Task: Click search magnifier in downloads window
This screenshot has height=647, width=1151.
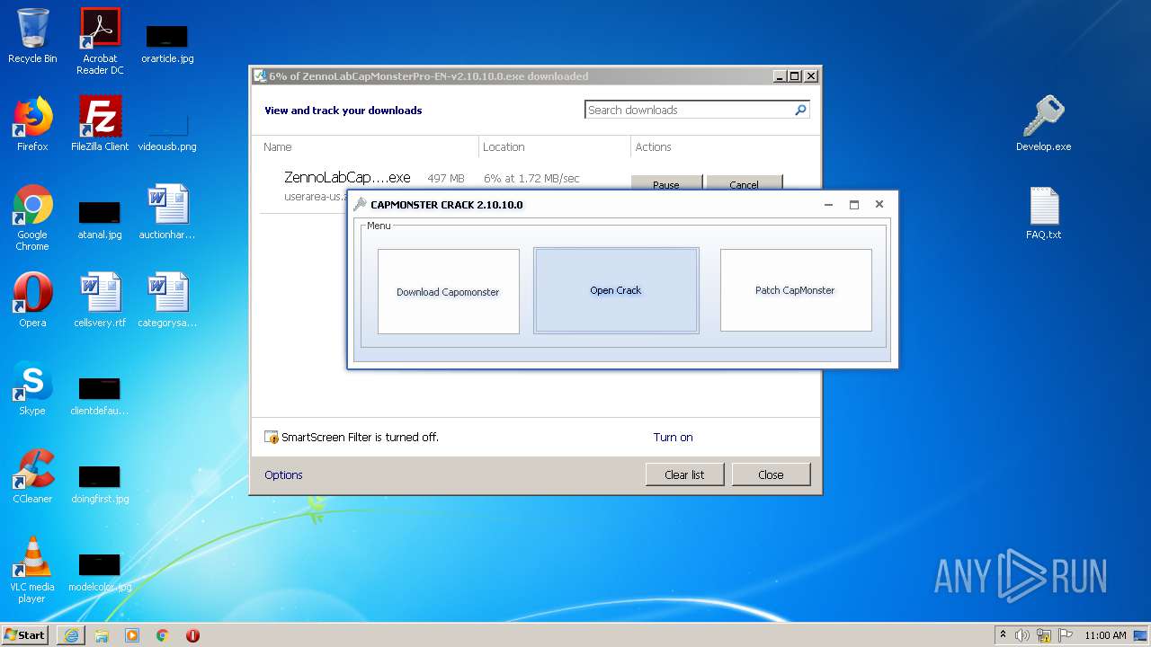Action: tap(800, 110)
